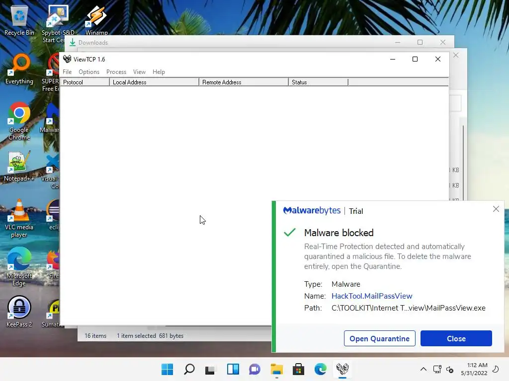Select the Everything search desktop icon
The image size is (509, 381).
pos(19,69)
